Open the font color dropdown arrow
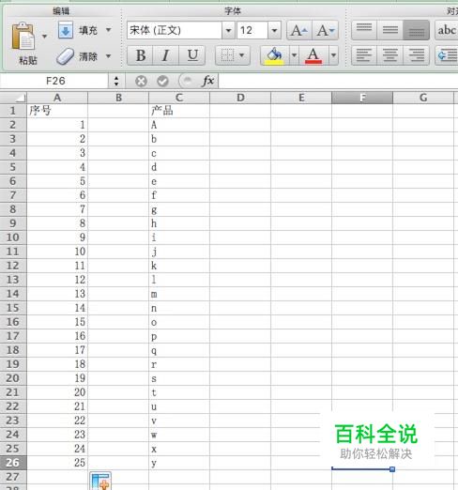The image size is (458, 490). pos(333,55)
